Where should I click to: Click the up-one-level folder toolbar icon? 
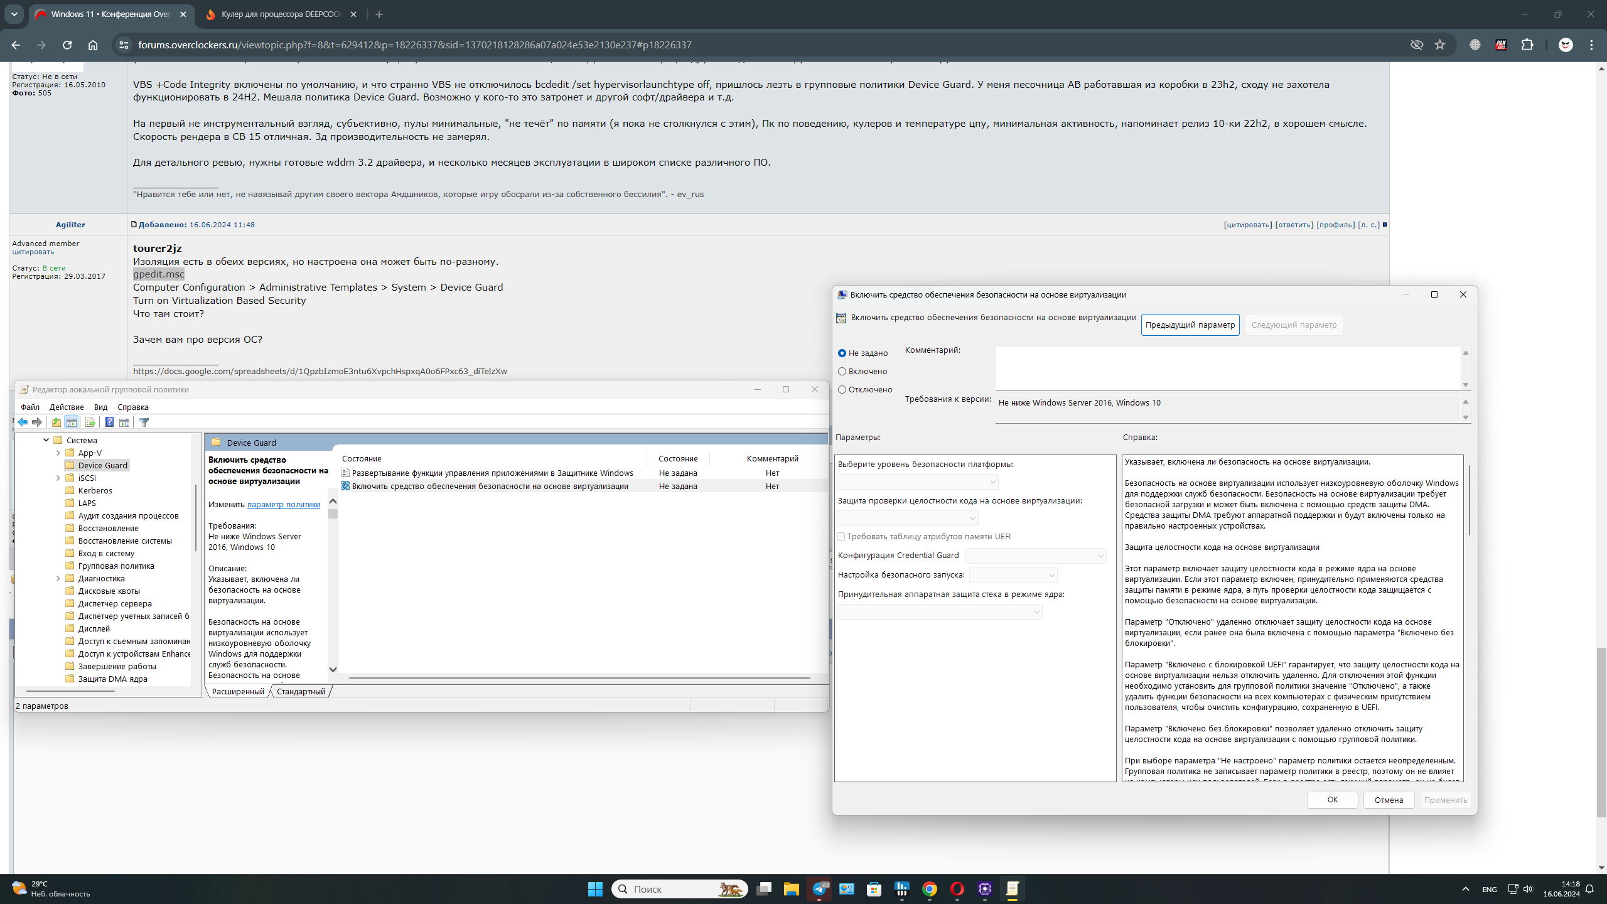[56, 422]
